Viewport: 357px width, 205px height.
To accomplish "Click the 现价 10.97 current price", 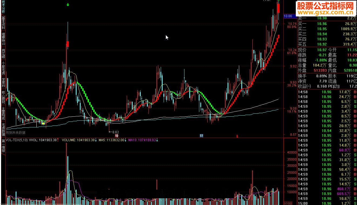I will click(x=322, y=50).
